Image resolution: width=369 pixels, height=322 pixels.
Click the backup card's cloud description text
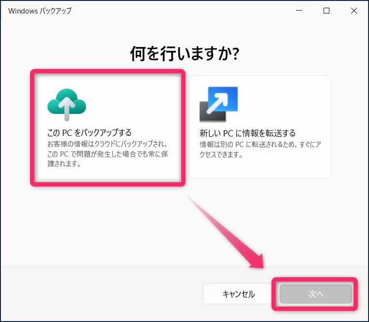click(107, 154)
